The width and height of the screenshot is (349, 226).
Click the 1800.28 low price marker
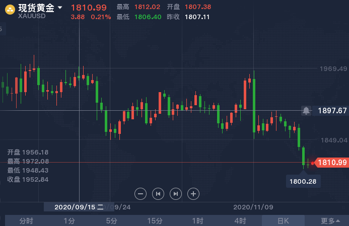[303, 181]
